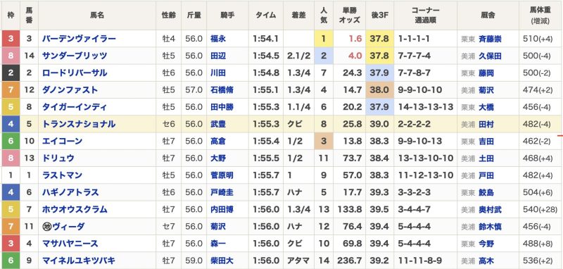563x269 pixels.
Task: Open マサハヤニース horse page
Action: point(70,244)
